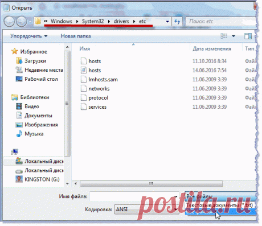Click the Рабочий стол icon

pos(19,79)
